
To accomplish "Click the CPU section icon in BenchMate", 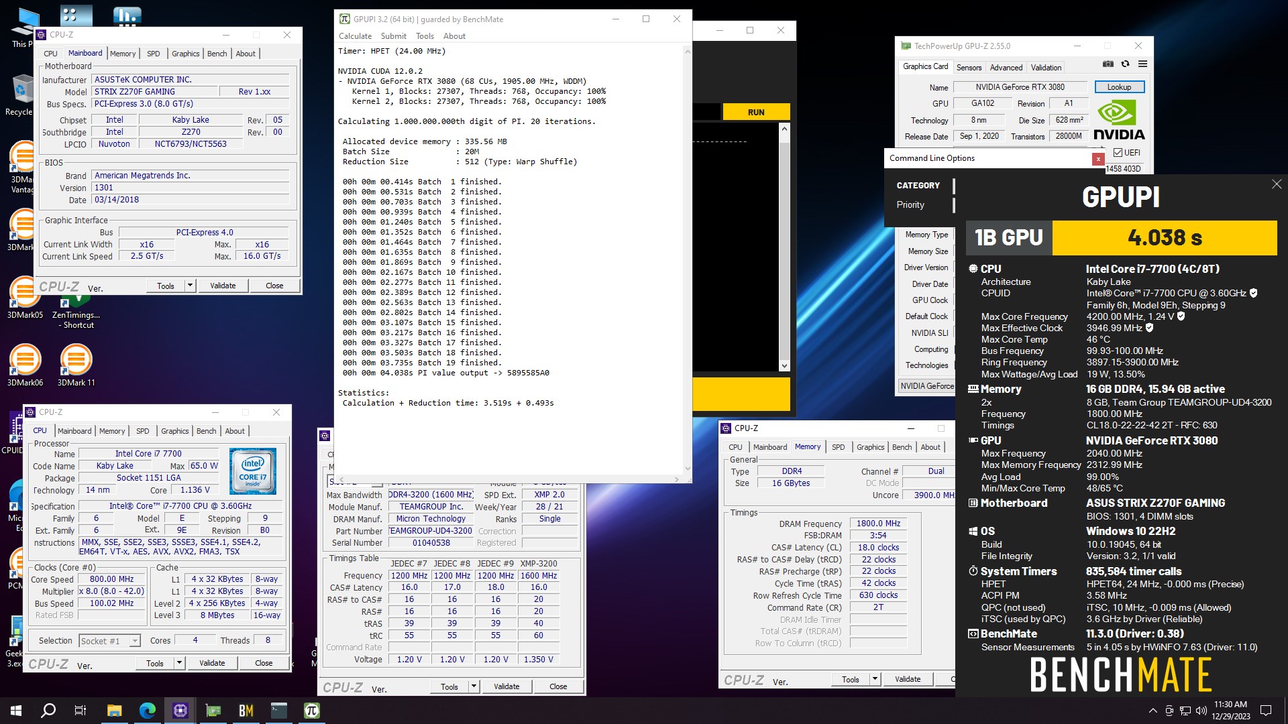I will click(x=973, y=269).
